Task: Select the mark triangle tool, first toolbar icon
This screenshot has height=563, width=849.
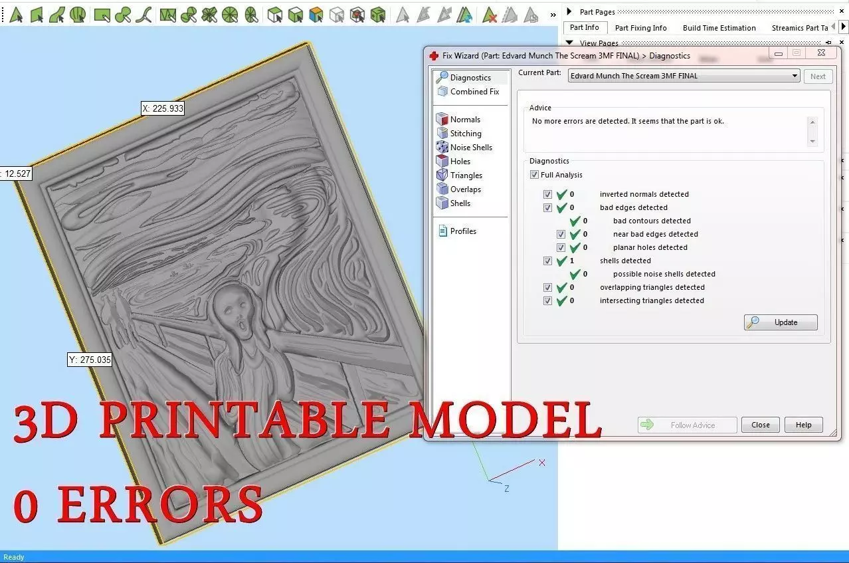Action: [x=16, y=13]
